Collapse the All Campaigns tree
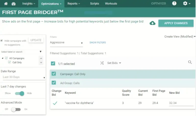This screenshot has height=116, width=196. [3, 58]
